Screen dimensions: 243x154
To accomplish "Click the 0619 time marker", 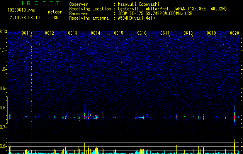I will 211,33.
